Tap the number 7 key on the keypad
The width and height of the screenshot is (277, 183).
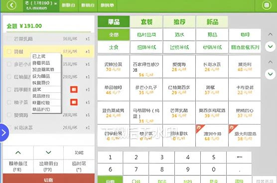click(136, 169)
